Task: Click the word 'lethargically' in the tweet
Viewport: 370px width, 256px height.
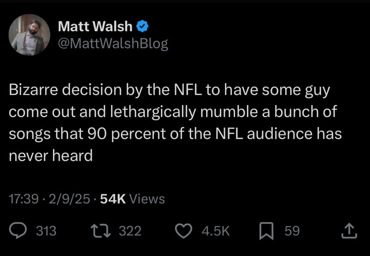Action: tap(153, 112)
